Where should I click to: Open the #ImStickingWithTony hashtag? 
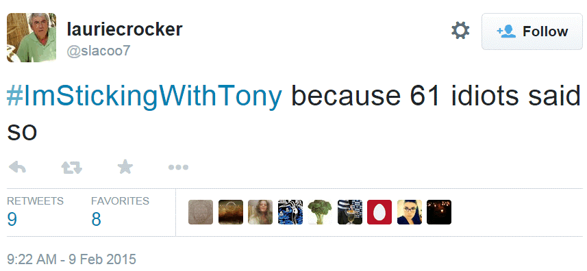tap(144, 96)
